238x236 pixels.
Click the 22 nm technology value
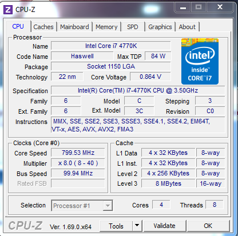point(67,77)
